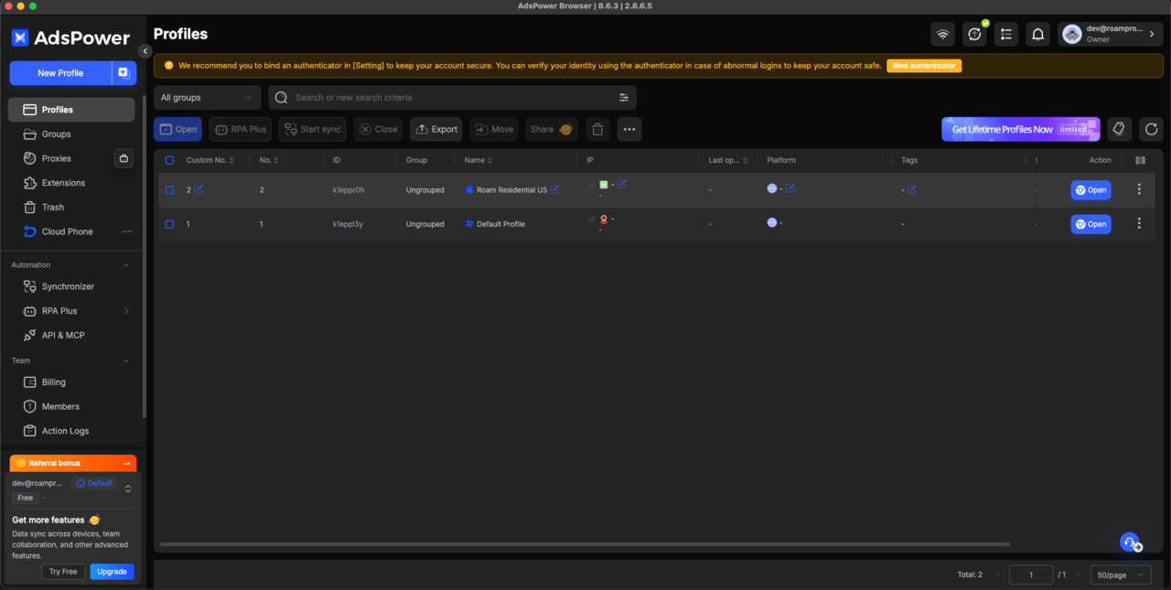The width and height of the screenshot is (1171, 590).
Task: Expand the RPA Plus submenu arrow
Action: (126, 311)
